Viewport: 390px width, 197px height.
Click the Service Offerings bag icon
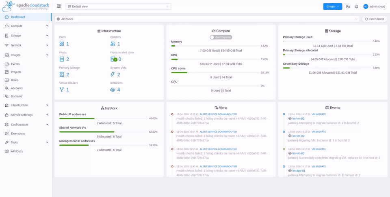[x=7, y=115]
